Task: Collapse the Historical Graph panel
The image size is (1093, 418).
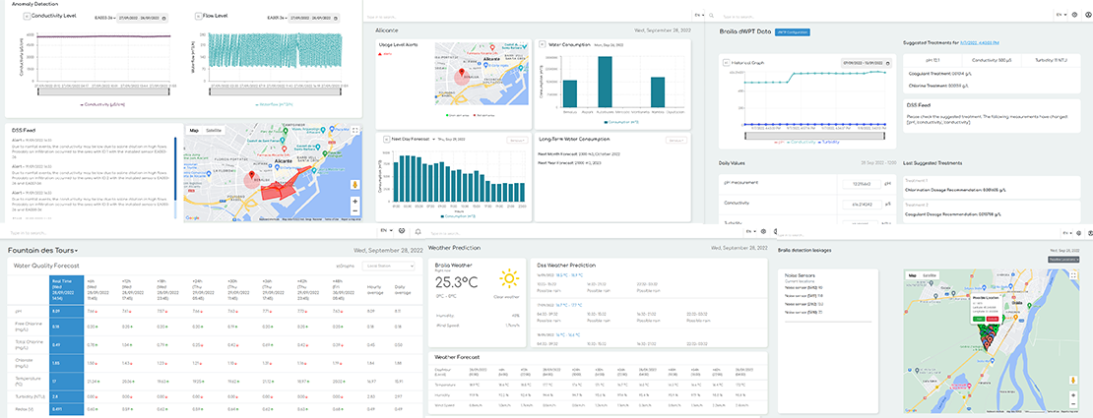Action: (726, 62)
